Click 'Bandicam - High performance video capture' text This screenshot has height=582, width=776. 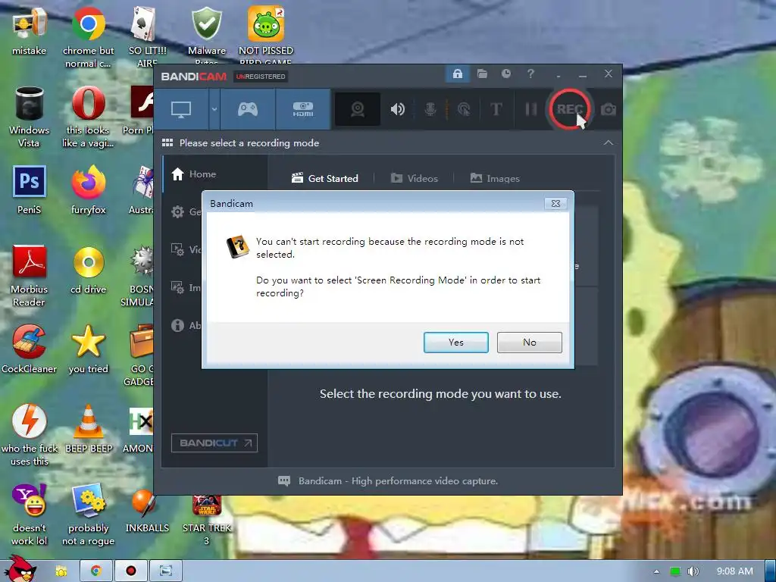398,480
